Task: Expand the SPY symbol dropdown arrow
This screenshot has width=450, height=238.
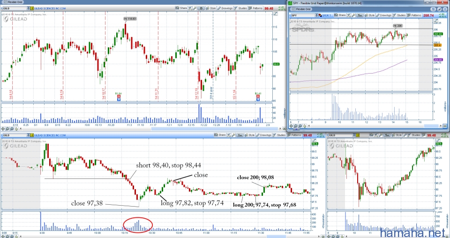Action: [317, 15]
